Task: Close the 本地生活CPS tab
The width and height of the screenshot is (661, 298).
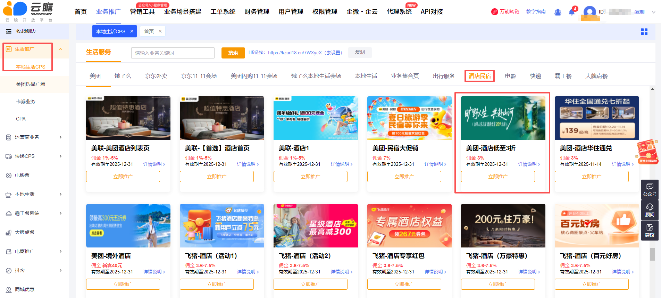Action: [132, 31]
